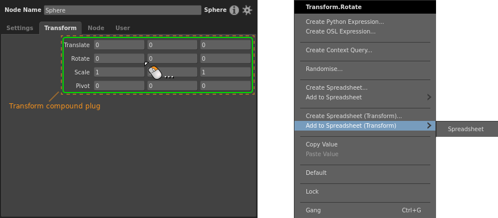Image resolution: width=498 pixels, height=218 pixels.
Task: Expand the Add to Spreadsheet submenu arrow
Action: pyautogui.click(x=429, y=97)
